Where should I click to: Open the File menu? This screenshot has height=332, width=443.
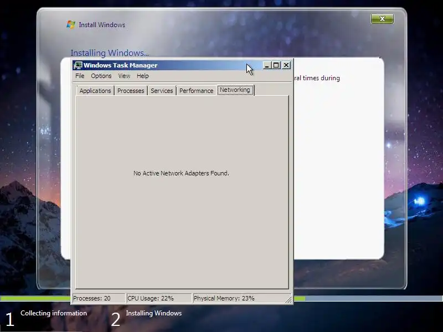pos(80,76)
